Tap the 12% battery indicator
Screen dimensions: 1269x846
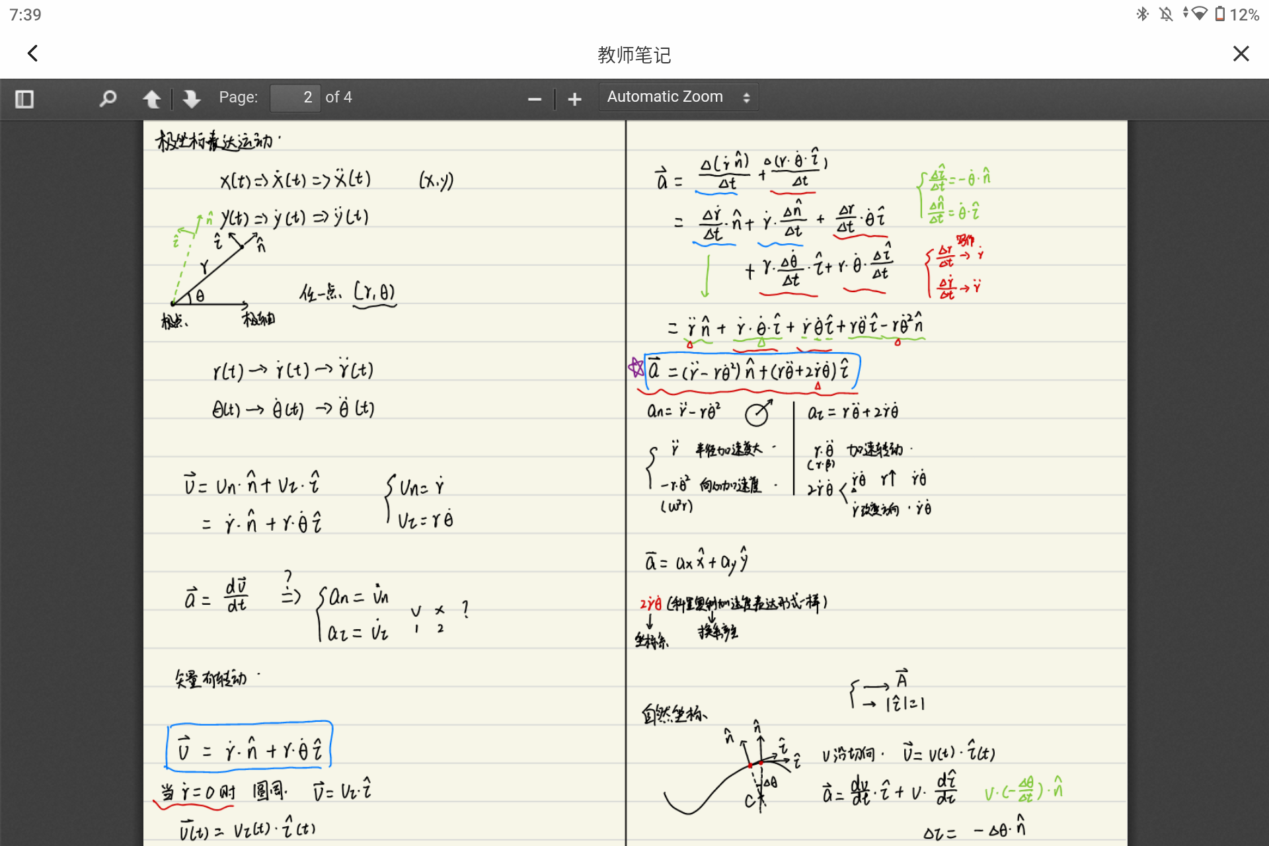1237,15
